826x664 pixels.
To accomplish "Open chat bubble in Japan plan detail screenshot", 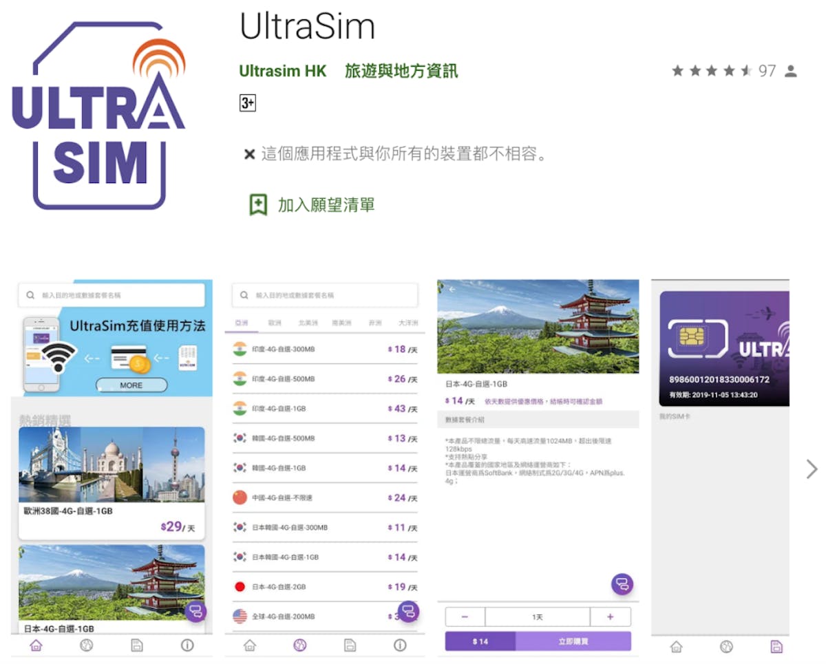I will [622, 585].
